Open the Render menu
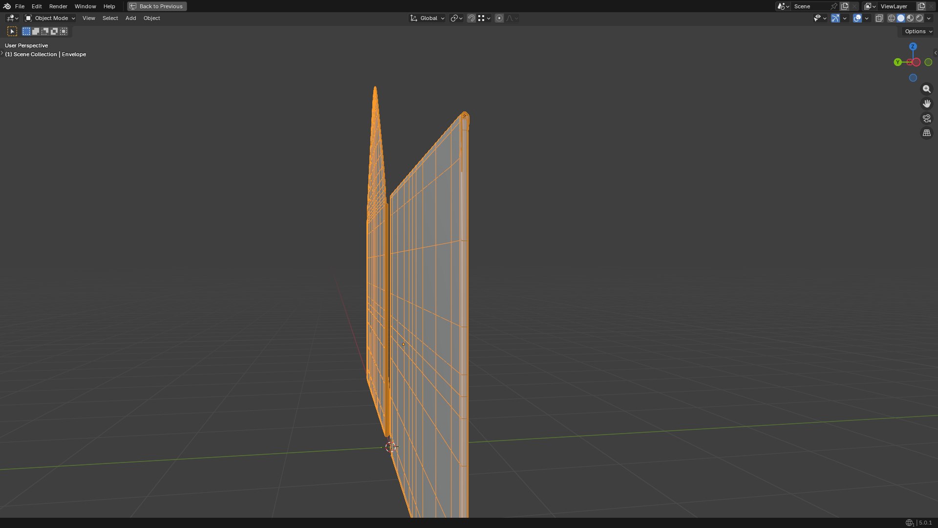The width and height of the screenshot is (938, 528). tap(58, 6)
